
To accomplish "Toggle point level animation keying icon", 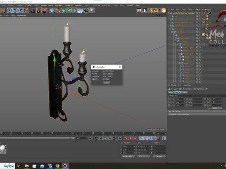I will click(158, 138).
